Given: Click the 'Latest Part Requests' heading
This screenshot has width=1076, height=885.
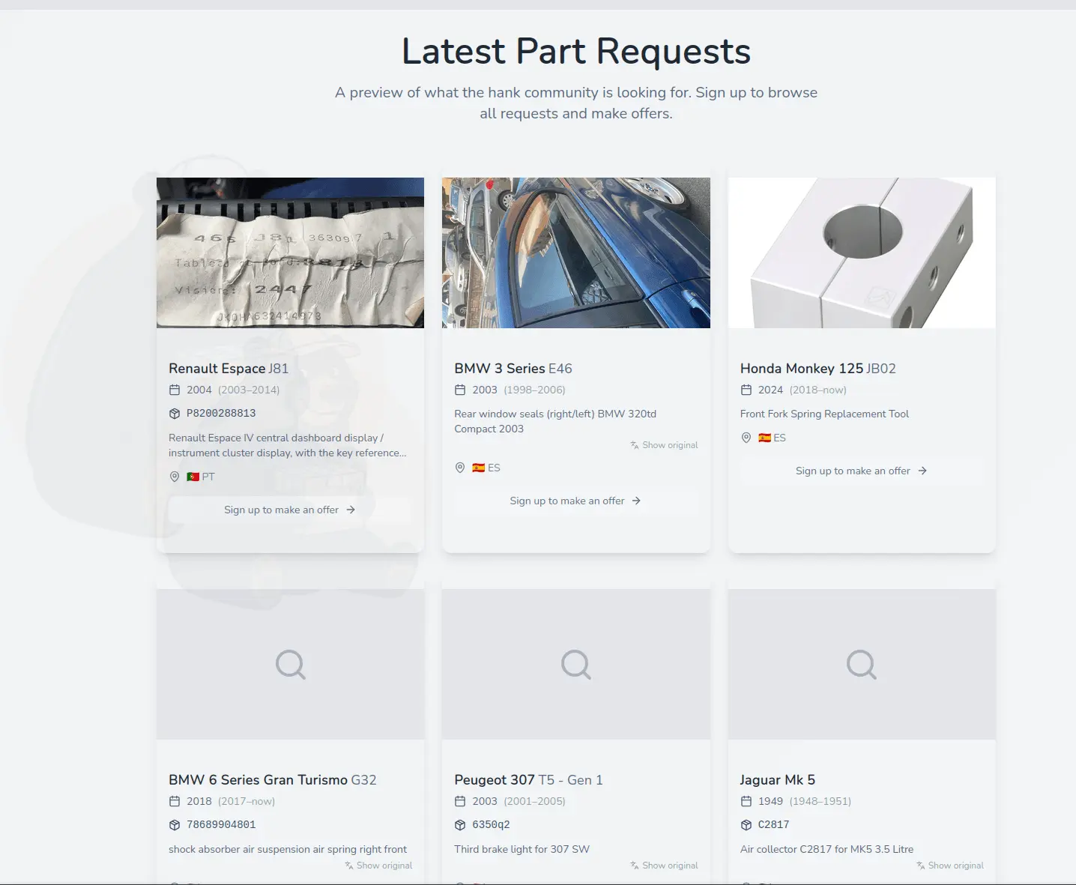Looking at the screenshot, I should coord(576,51).
